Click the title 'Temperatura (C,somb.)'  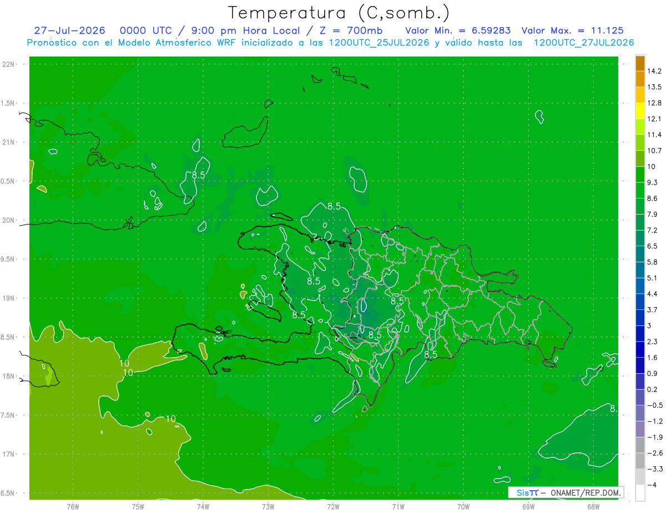340,13
